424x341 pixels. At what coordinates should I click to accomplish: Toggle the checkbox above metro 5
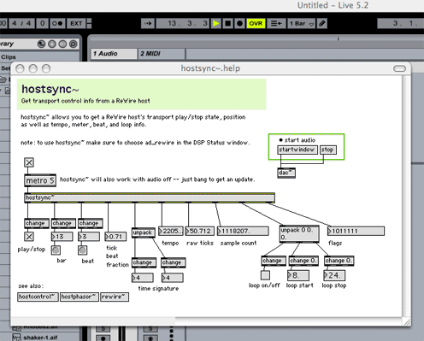[29, 162]
